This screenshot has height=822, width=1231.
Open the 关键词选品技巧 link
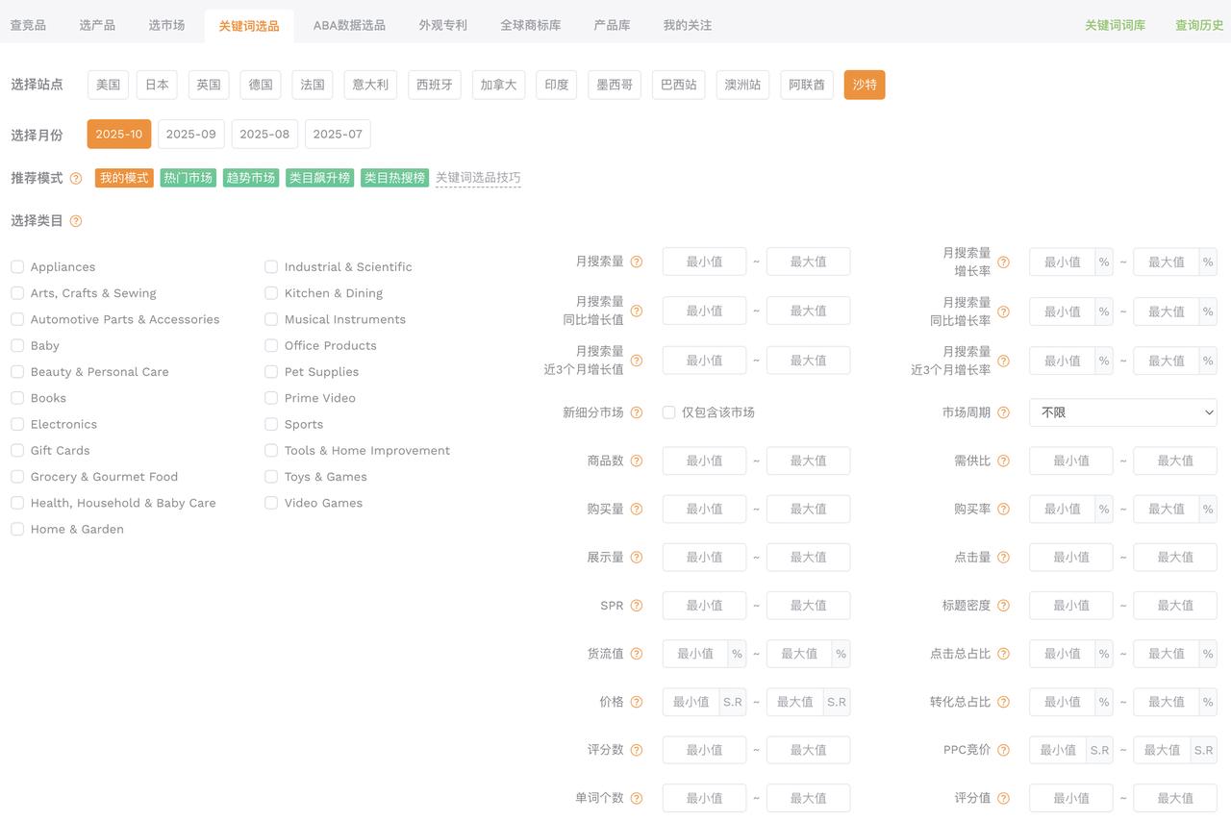pos(478,178)
